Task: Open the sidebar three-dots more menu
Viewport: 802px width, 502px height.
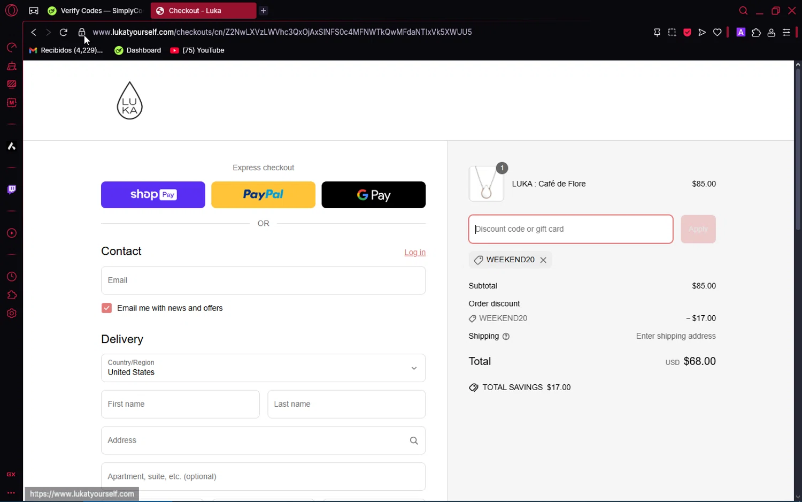Action: 11,493
